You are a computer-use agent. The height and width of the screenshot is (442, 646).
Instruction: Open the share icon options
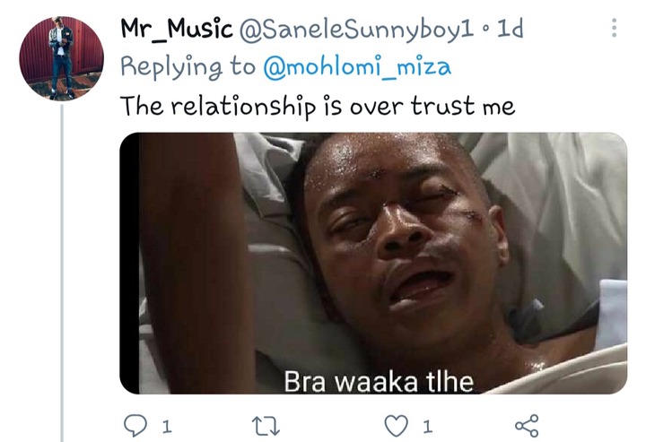527,426
